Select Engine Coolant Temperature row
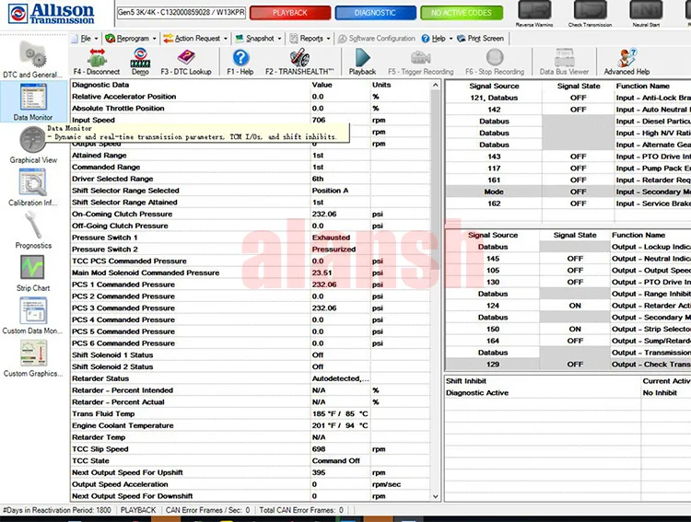Image resolution: width=691 pixels, height=522 pixels. [x=251, y=425]
